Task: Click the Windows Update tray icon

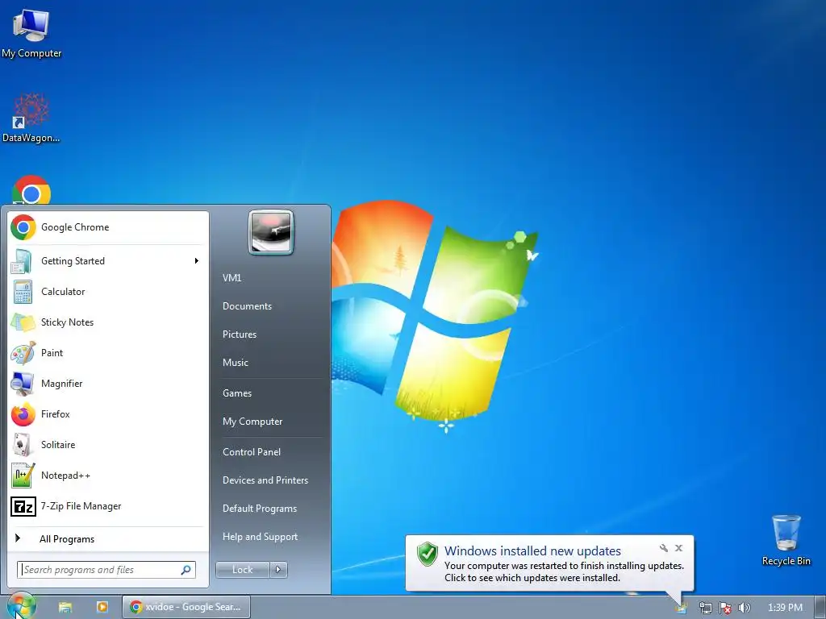Action: (x=681, y=608)
